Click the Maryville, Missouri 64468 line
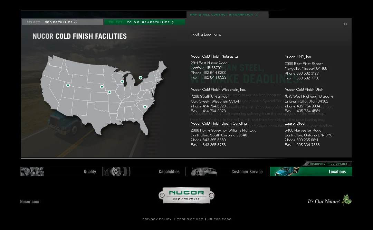Screen dimensions: 373x230 point(306,68)
